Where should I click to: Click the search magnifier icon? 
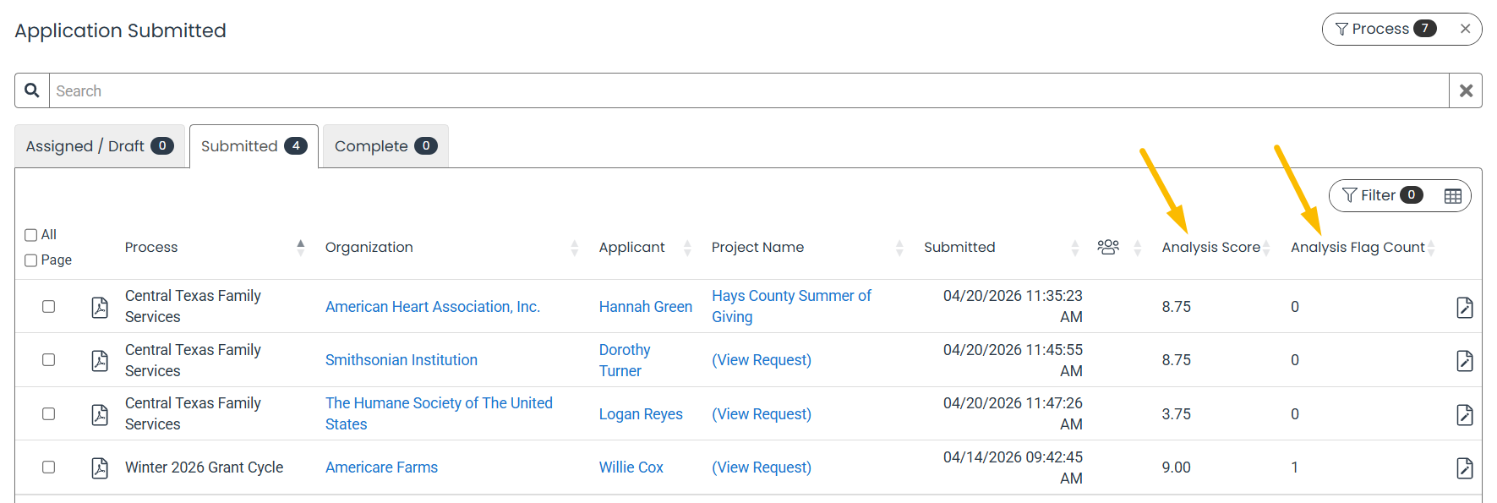[32, 90]
